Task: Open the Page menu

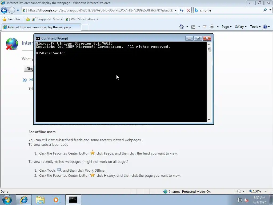Action: click(x=227, y=27)
